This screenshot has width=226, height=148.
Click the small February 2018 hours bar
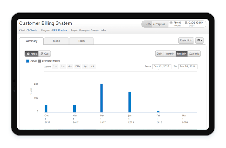[x=158, y=111]
